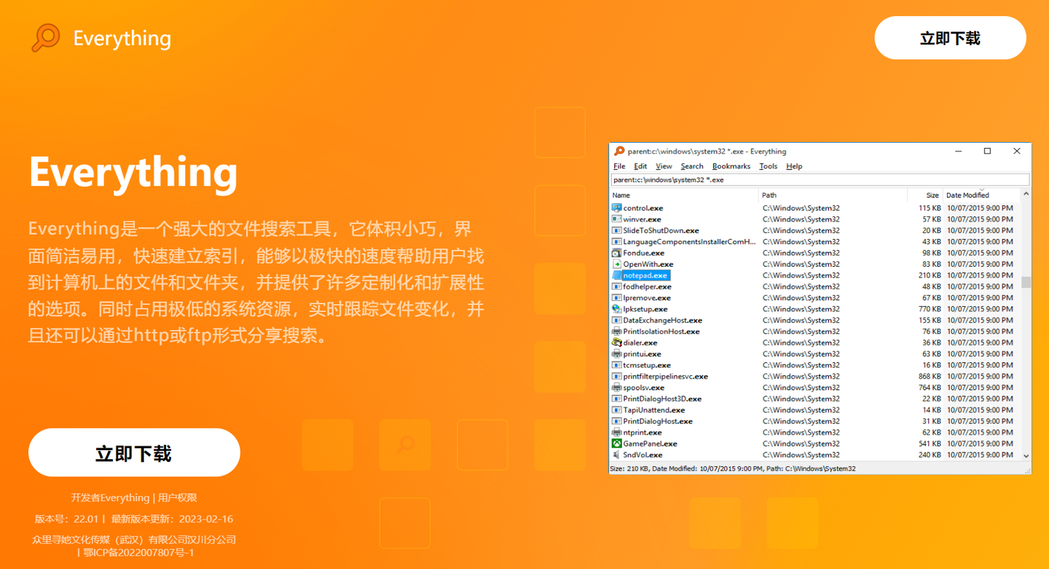Click the OpenWith.exe file icon

pos(617,264)
